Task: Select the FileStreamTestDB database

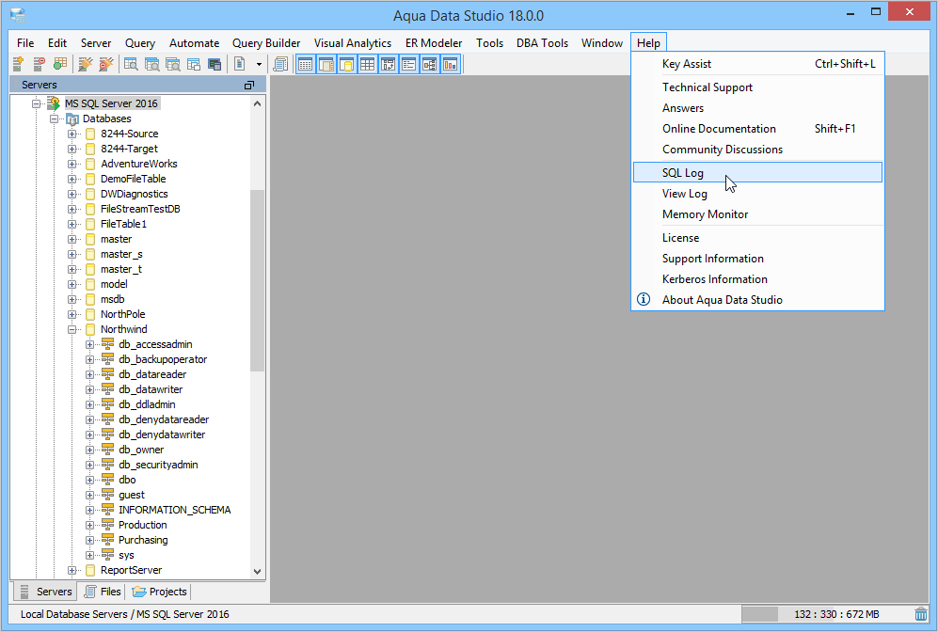Action: coord(140,209)
